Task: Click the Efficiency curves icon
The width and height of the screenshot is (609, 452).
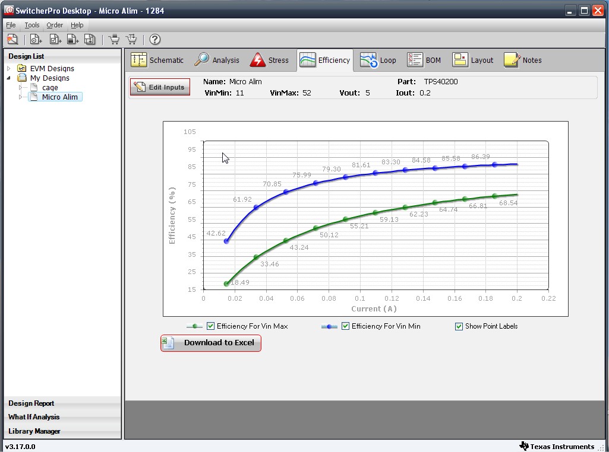Action: pos(308,60)
